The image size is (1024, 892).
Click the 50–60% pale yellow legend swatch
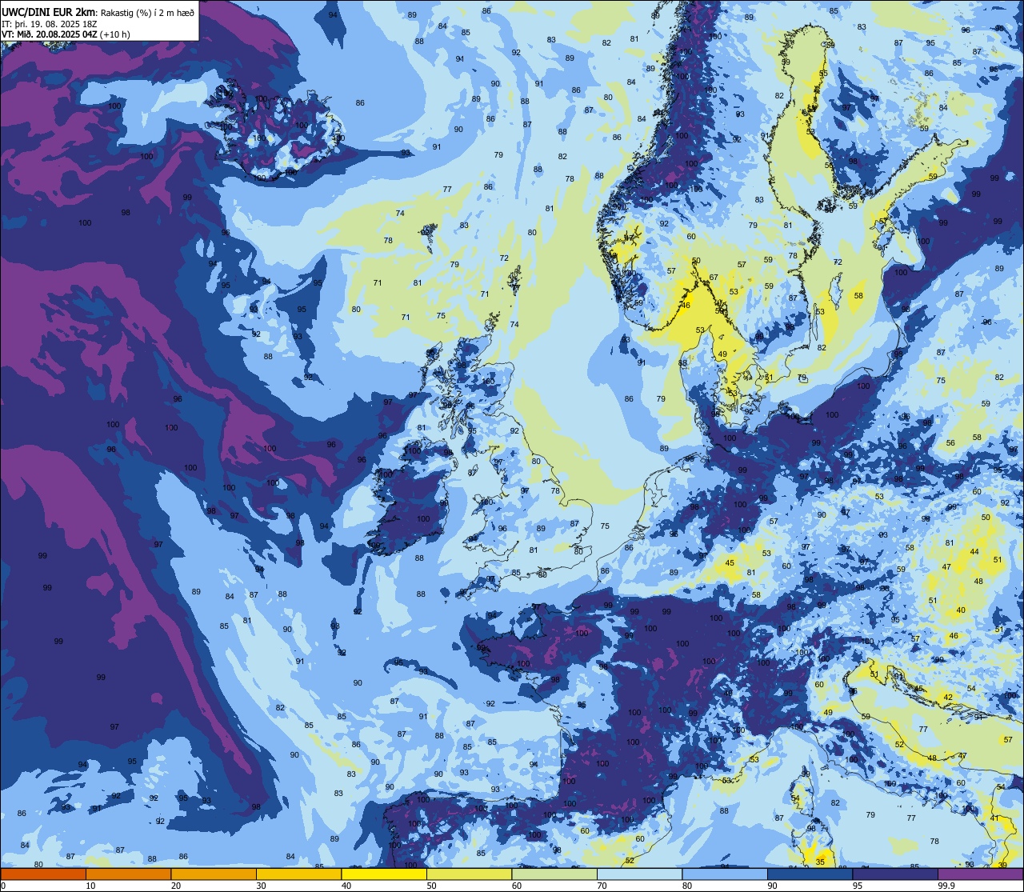tap(469, 874)
